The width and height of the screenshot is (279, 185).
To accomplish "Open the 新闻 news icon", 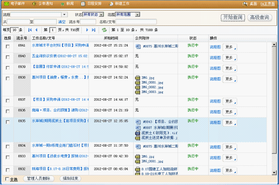I will click(62, 4).
